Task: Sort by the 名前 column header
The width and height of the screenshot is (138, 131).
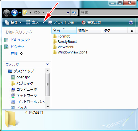Action: 64,30
